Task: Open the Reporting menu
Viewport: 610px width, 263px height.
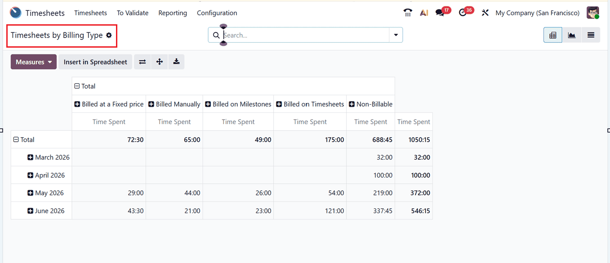Action: (173, 13)
